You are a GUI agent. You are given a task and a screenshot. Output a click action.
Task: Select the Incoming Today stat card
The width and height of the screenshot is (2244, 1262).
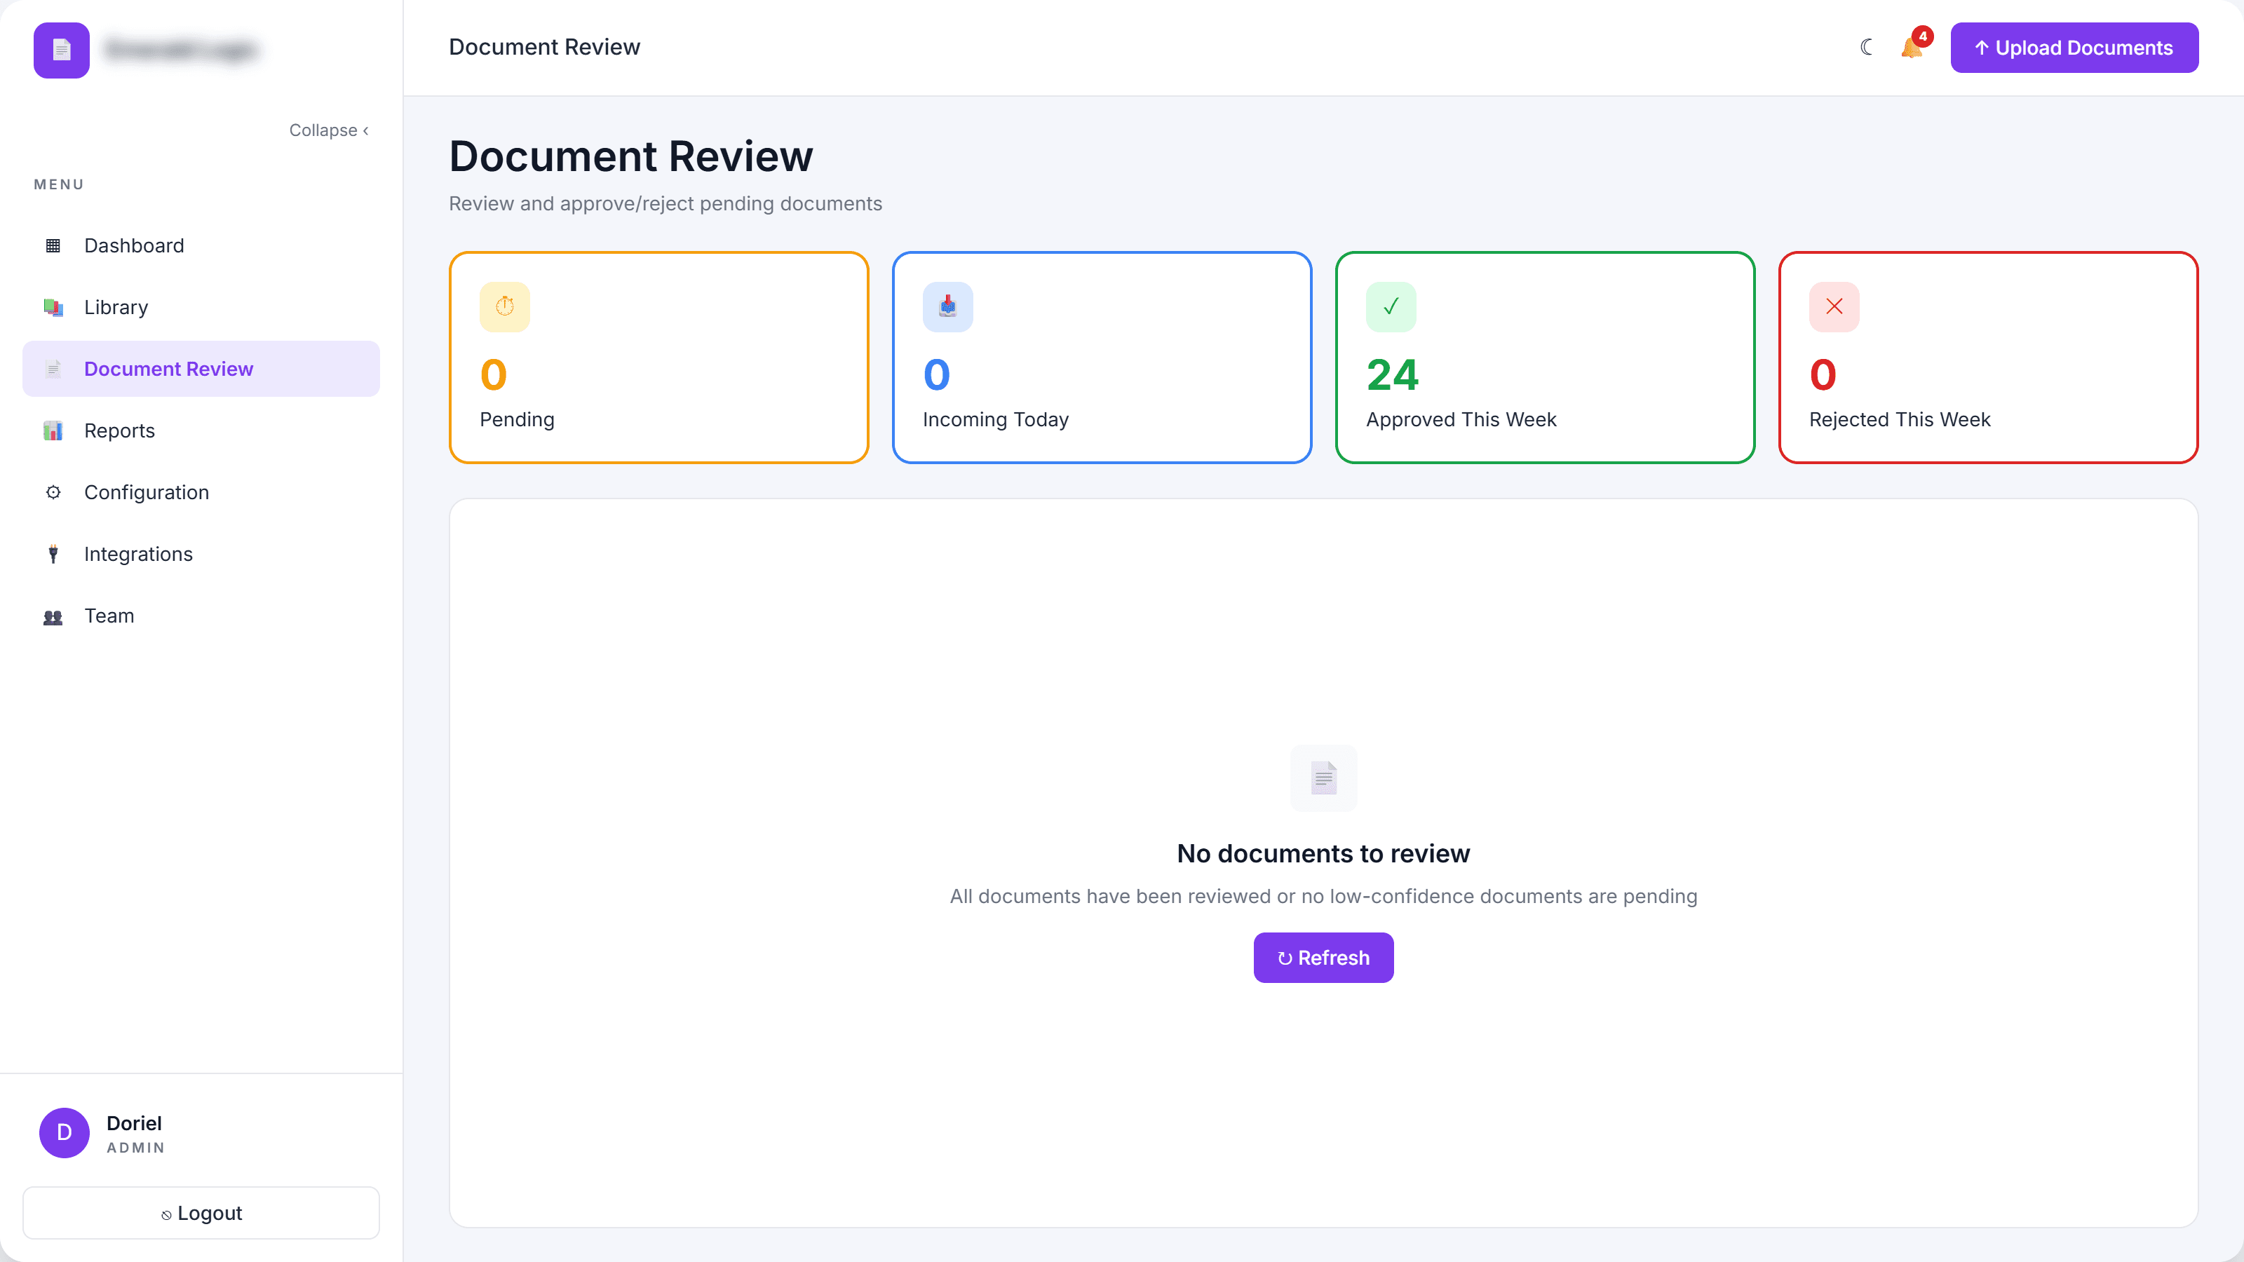[x=1102, y=358]
